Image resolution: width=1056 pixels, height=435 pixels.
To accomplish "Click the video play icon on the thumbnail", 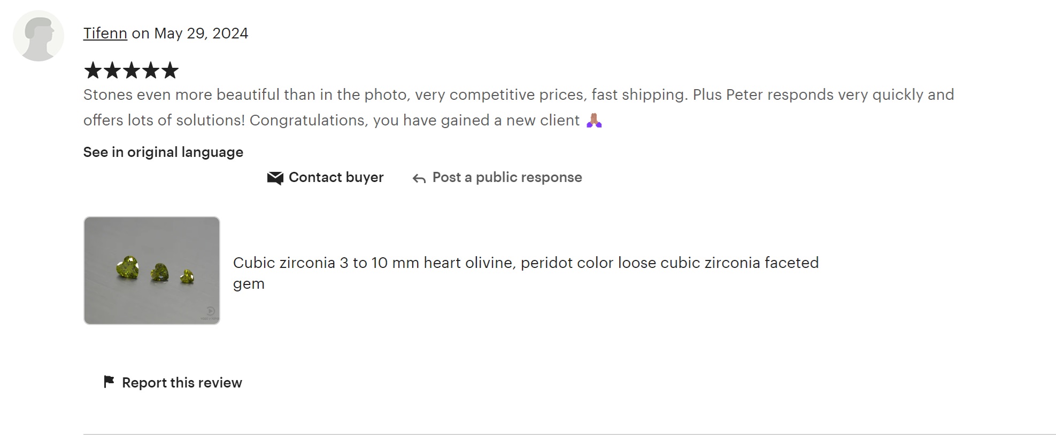I will pos(210,311).
